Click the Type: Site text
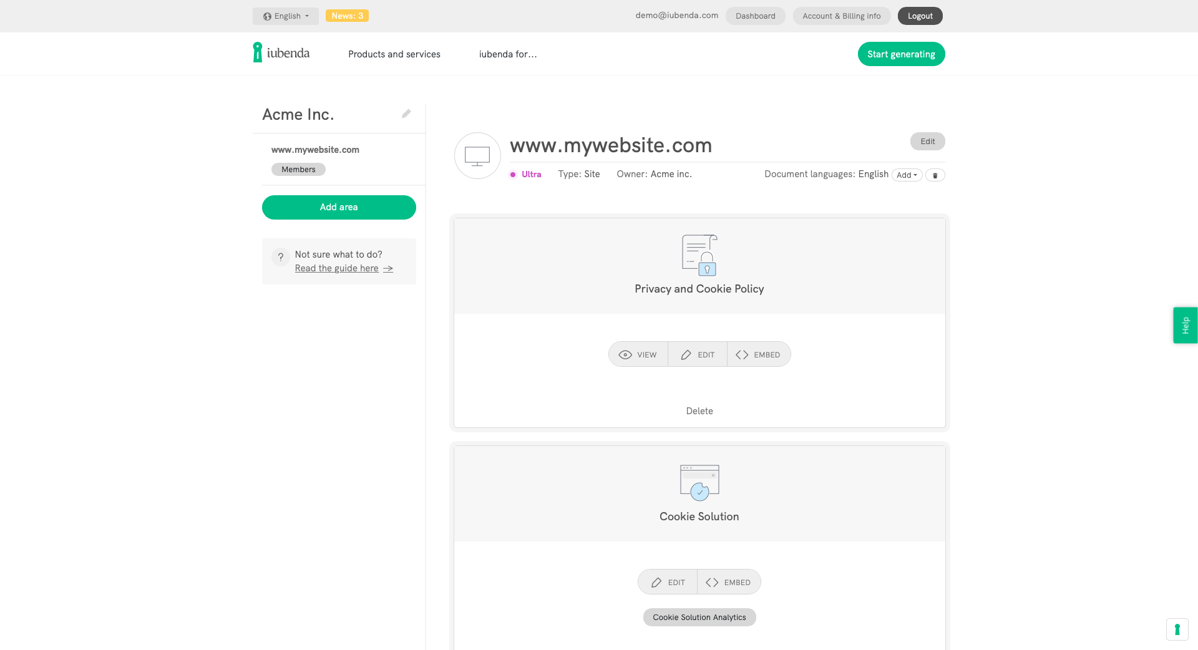 [579, 175]
